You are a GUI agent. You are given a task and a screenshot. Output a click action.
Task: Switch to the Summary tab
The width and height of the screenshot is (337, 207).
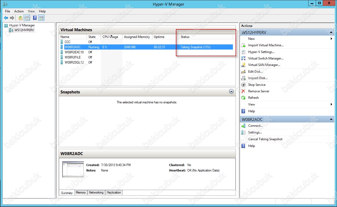pos(67,193)
